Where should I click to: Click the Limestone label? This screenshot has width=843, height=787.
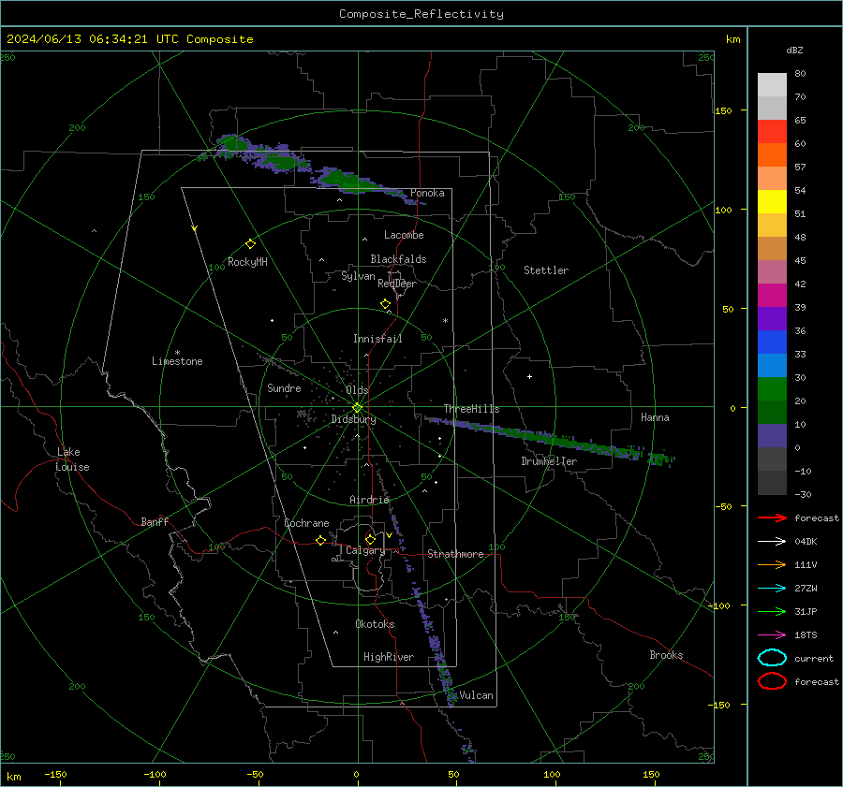177,361
